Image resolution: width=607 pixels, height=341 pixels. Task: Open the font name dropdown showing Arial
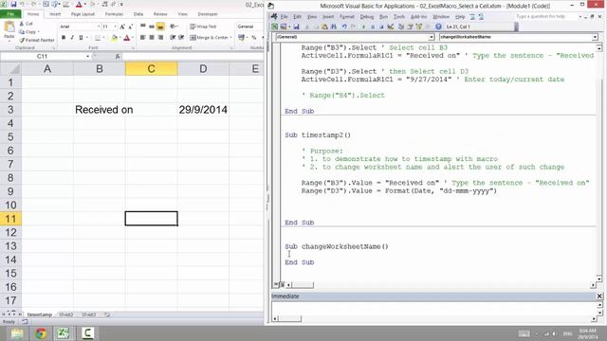pyautogui.click(x=99, y=27)
